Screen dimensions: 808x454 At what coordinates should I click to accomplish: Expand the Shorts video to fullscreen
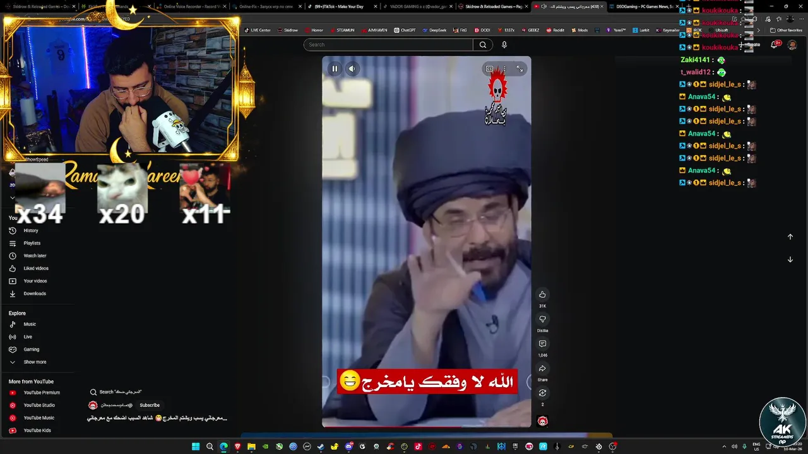(x=520, y=69)
